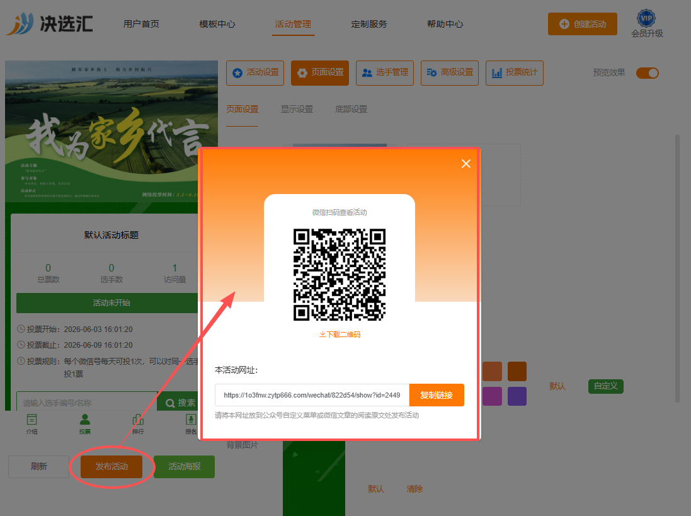This screenshot has height=516, width=691.
Task: Click the 默认活动标题 text
Action: pyautogui.click(x=111, y=235)
